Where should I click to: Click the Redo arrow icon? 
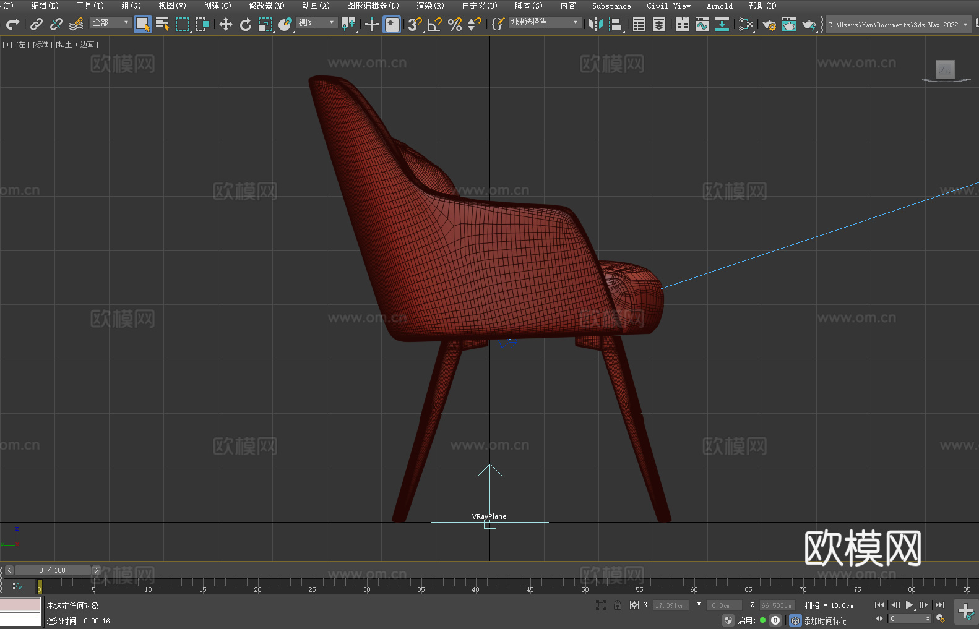click(12, 24)
